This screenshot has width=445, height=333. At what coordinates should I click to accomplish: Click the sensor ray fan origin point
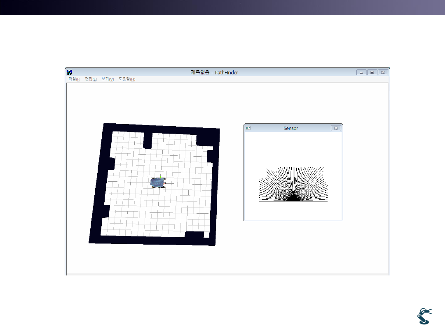(x=293, y=201)
